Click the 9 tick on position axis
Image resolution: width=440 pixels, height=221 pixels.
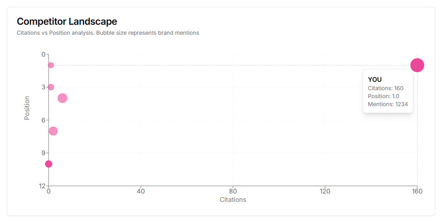coord(43,153)
